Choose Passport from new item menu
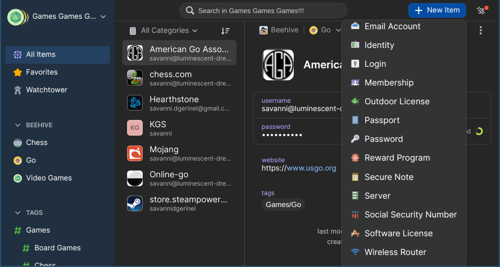The image size is (500, 267). coord(404,120)
